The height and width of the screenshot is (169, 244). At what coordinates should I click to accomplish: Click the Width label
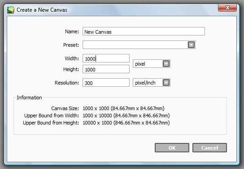tap(72, 58)
